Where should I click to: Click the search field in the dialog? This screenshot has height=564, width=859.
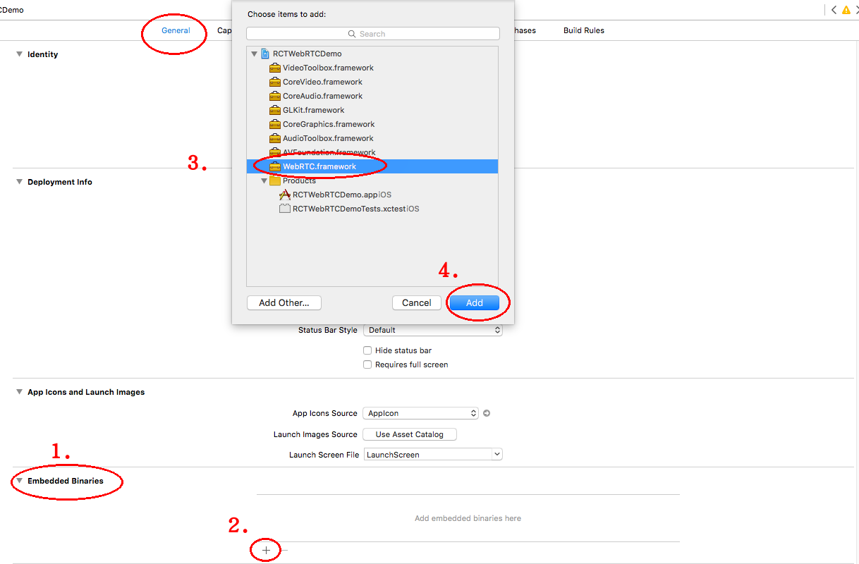pos(372,34)
